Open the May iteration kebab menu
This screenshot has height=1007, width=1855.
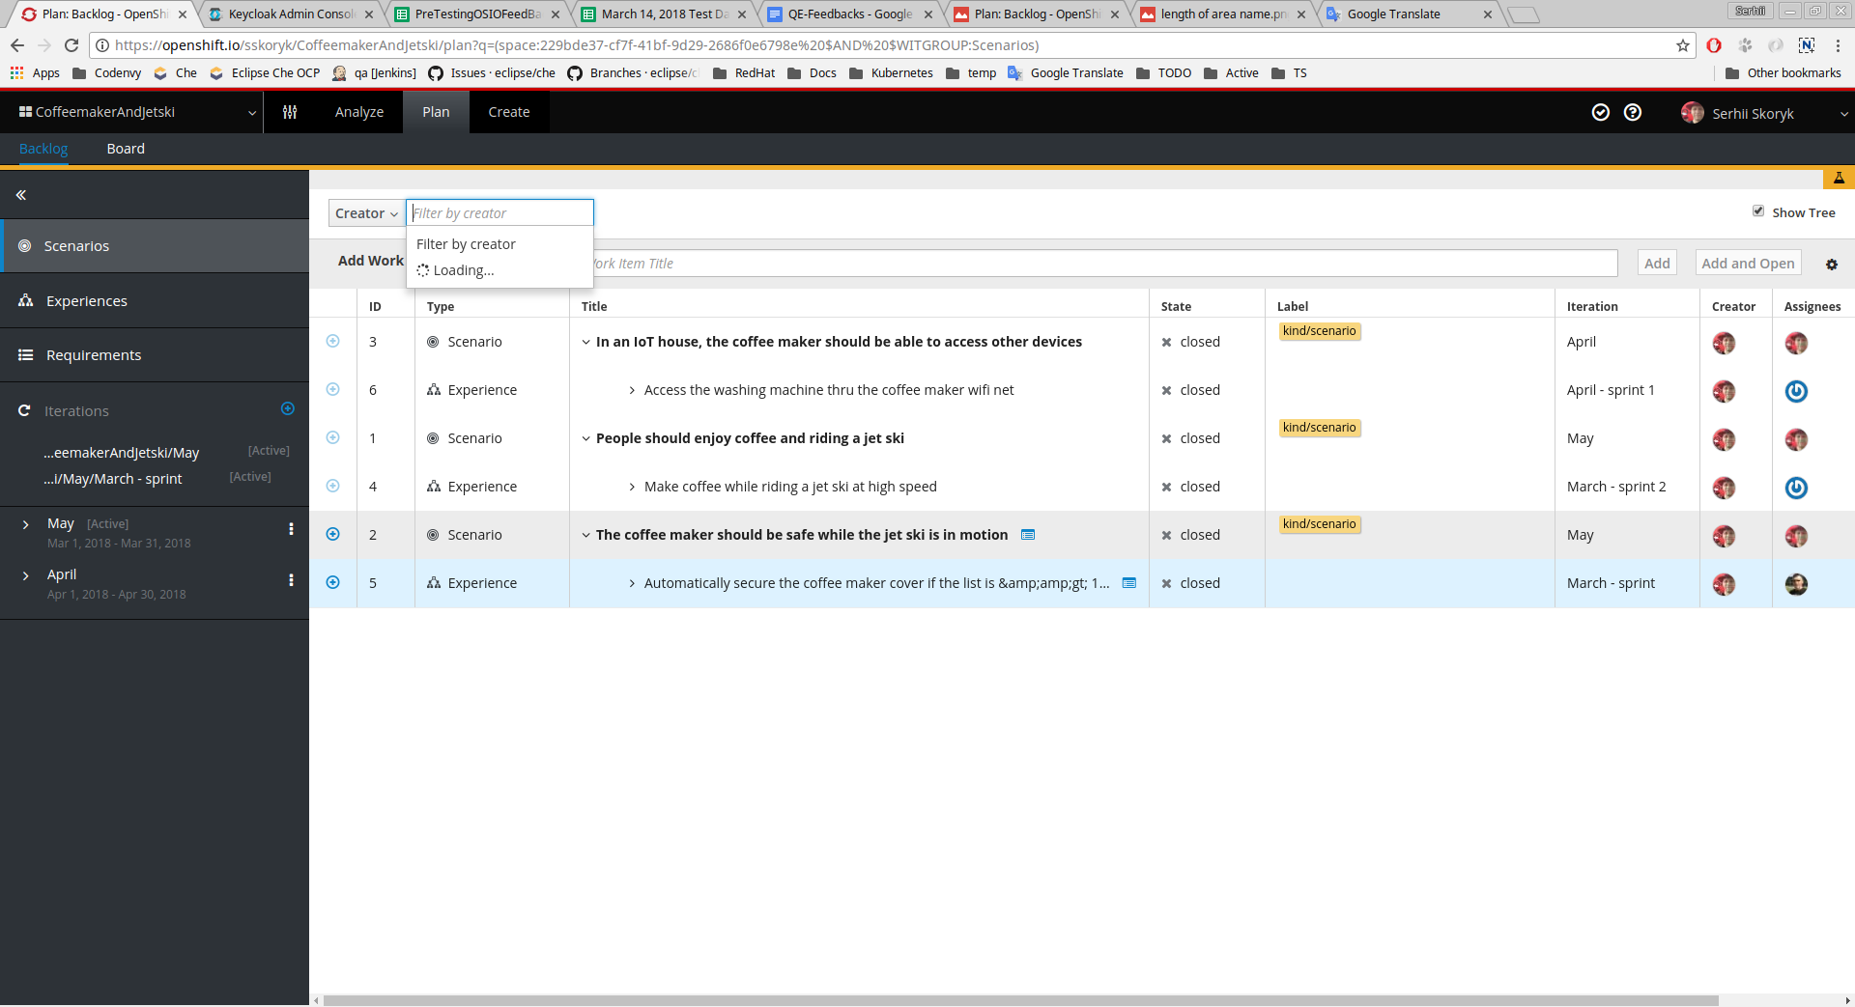tap(291, 529)
